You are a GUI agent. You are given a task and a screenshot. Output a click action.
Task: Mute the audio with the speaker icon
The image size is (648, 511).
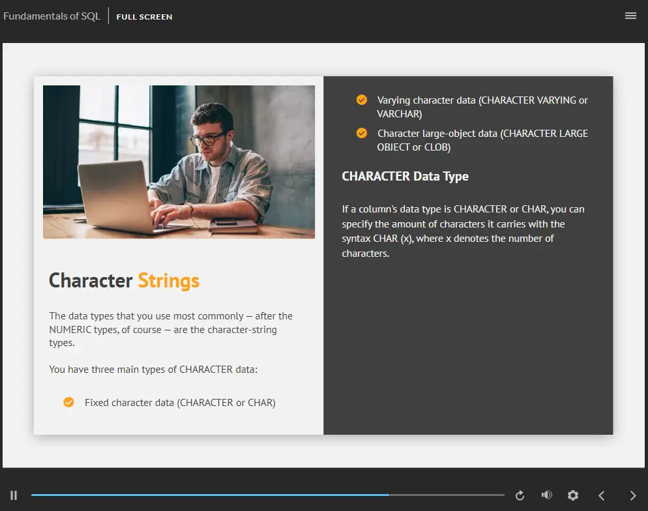point(546,495)
